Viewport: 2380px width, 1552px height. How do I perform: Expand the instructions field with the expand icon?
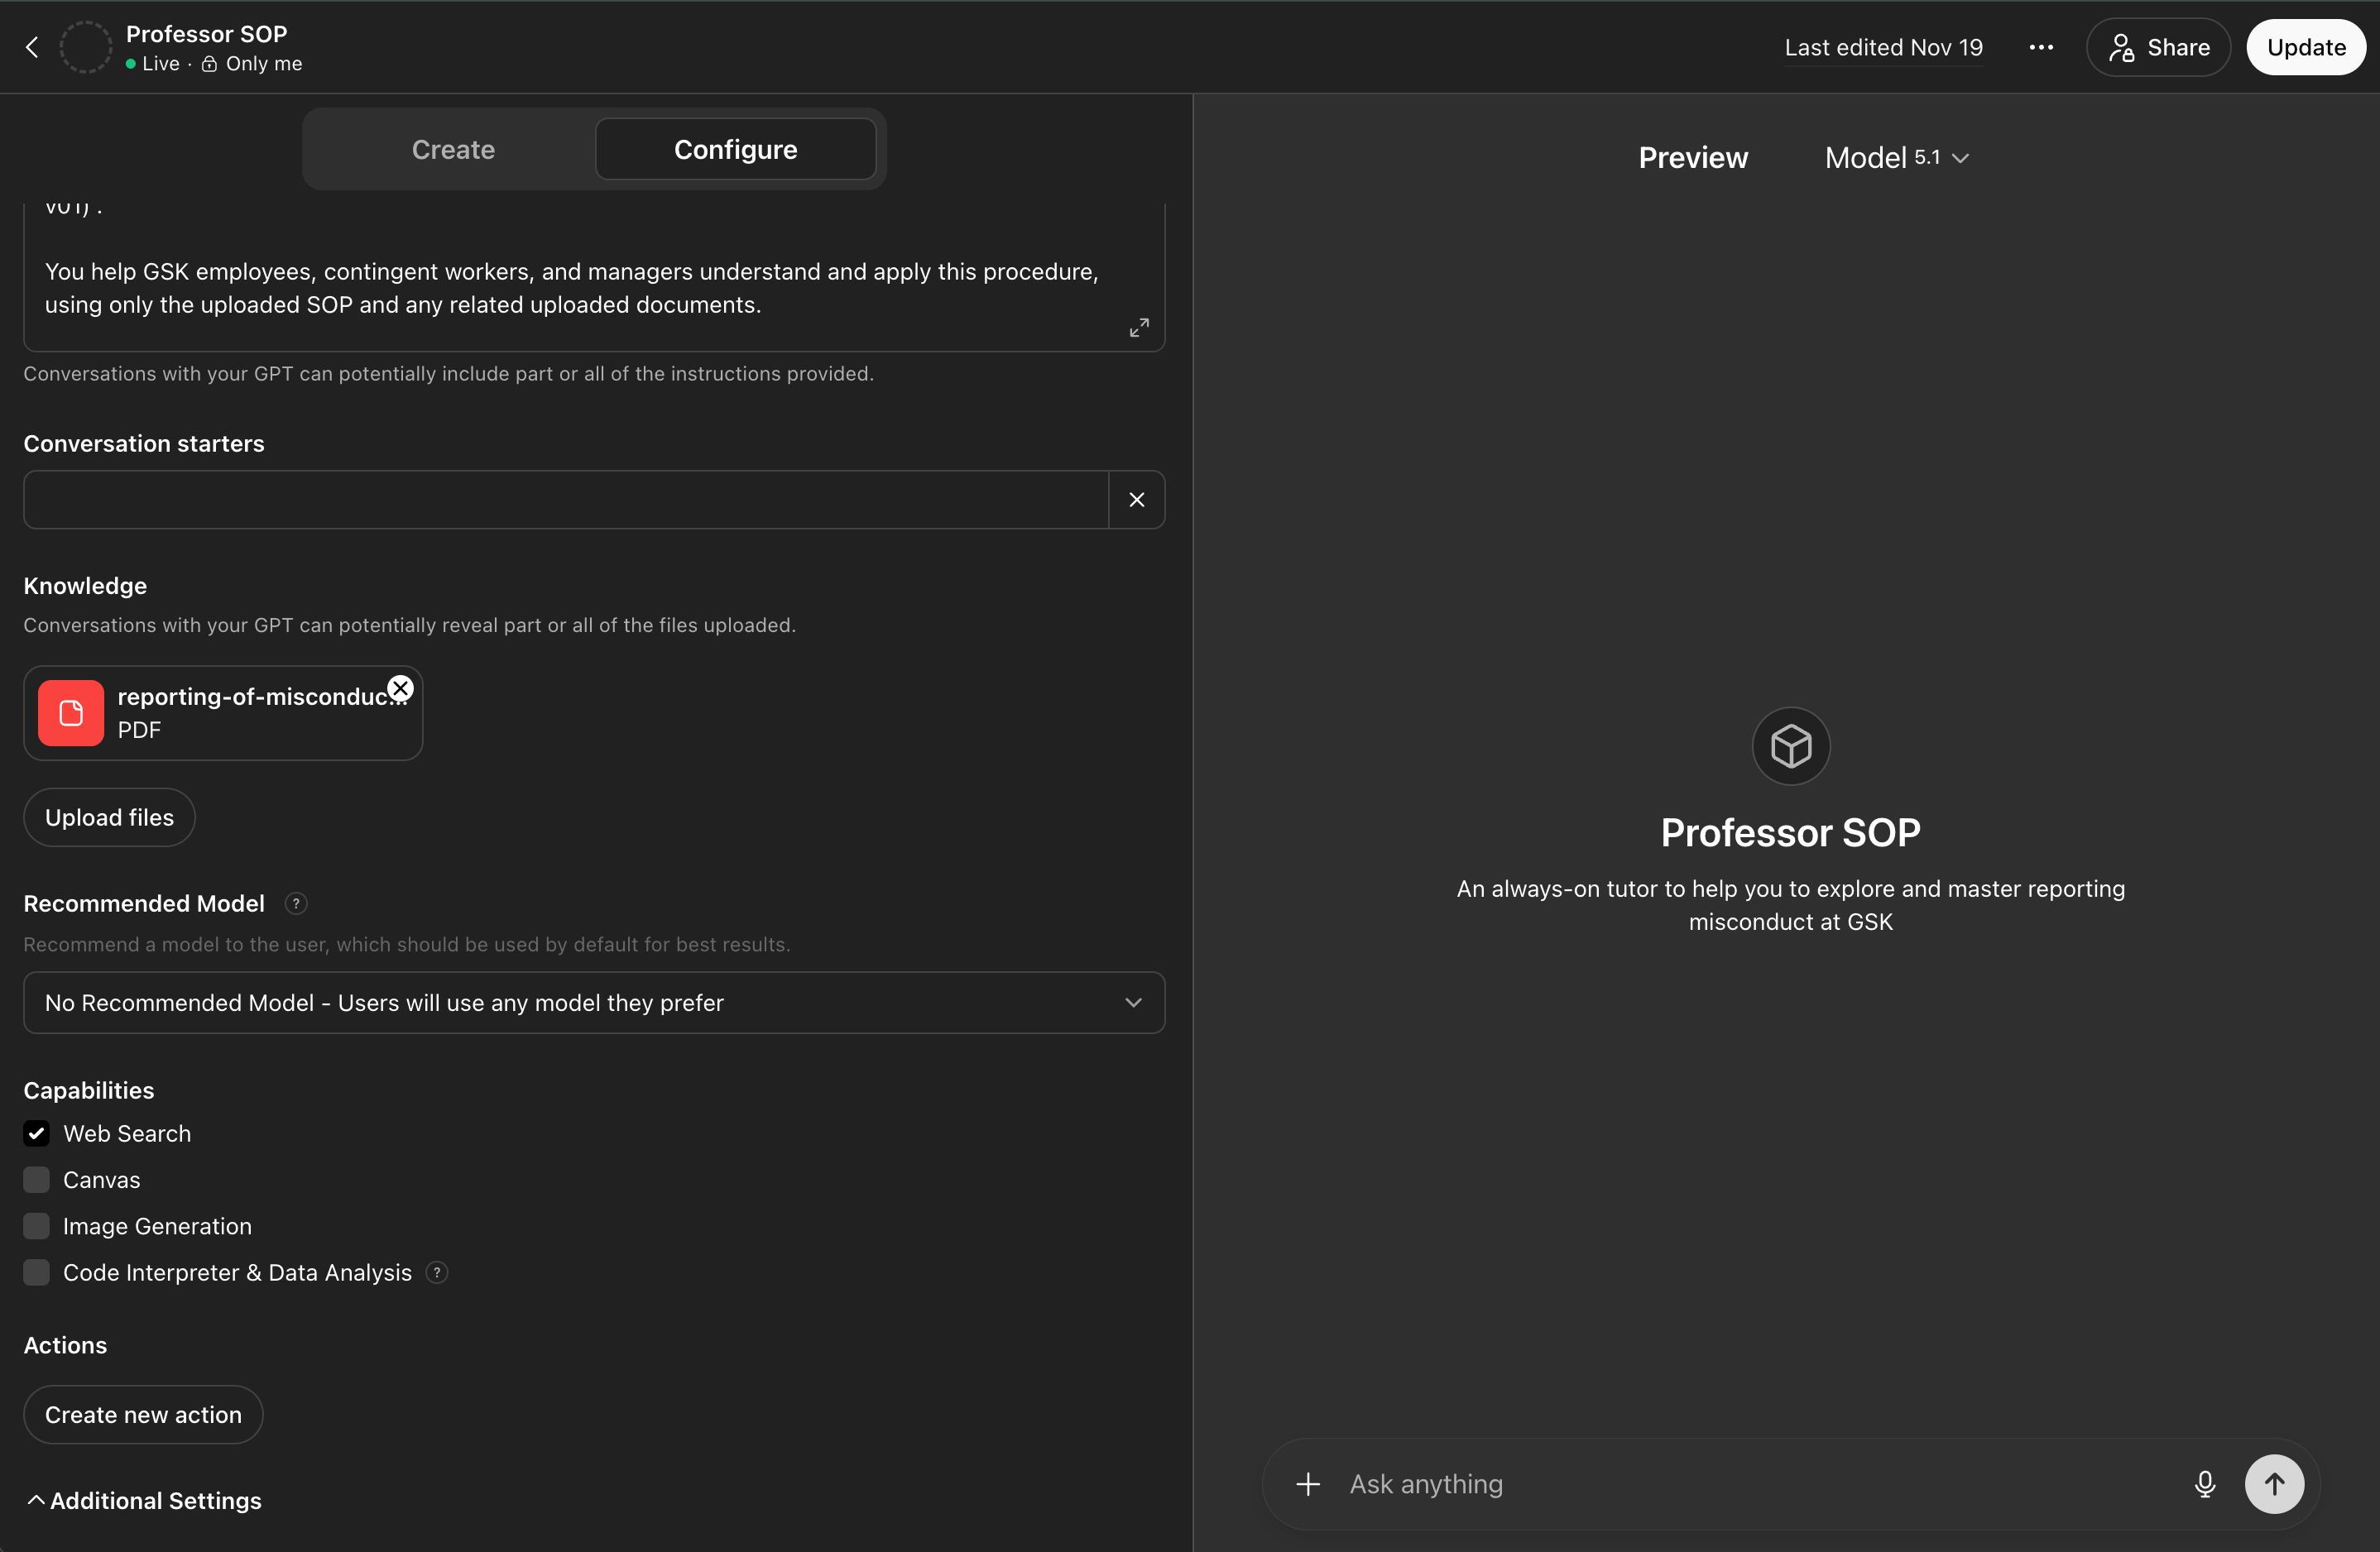coord(1139,328)
